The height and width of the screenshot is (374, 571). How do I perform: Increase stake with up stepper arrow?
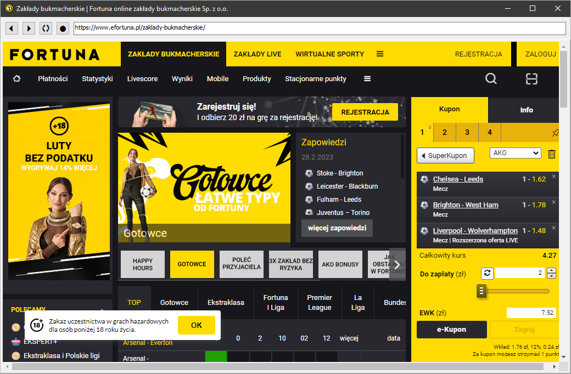pos(551,270)
